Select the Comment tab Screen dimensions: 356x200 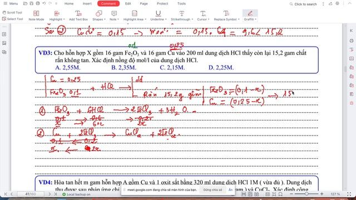[108, 4]
